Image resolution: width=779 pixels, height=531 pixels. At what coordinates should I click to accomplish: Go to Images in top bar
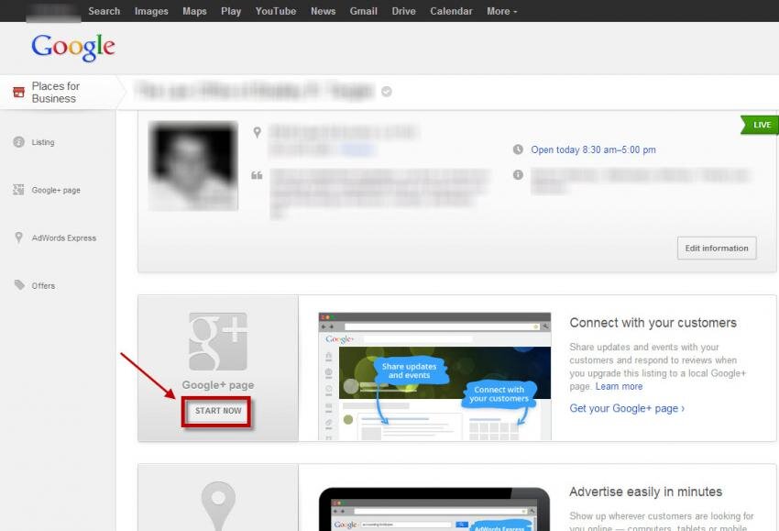point(151,11)
